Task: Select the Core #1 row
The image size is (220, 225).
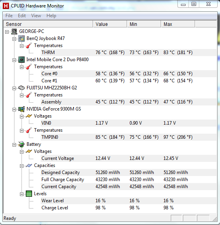Action: click(x=129, y=81)
